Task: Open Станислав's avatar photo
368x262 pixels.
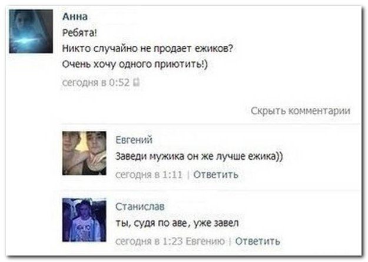Action: [84, 220]
